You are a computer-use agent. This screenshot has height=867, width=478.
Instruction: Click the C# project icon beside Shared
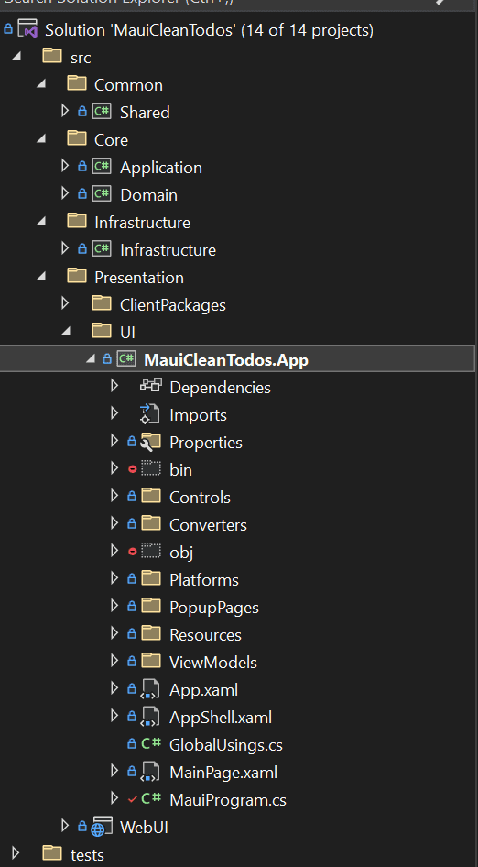102,112
